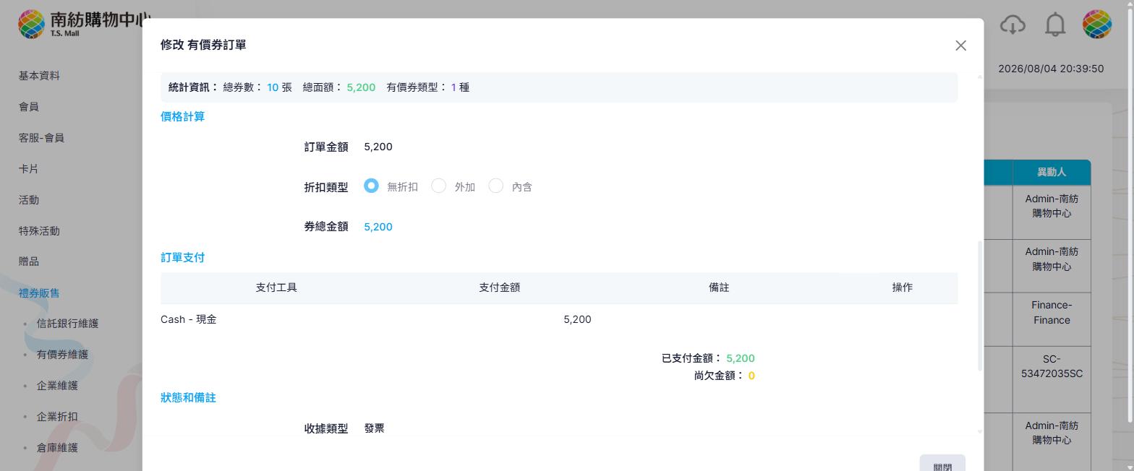Click the 有價券類型 count 1
This screenshot has height=471, width=1134.
[x=453, y=87]
